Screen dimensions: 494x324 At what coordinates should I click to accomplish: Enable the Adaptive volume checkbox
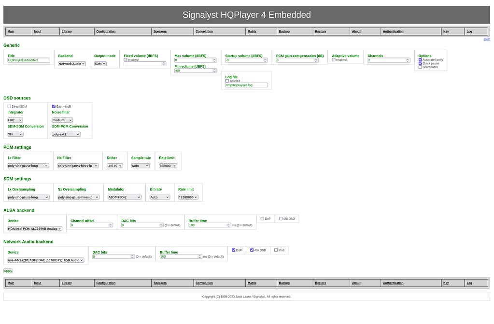coord(334,59)
